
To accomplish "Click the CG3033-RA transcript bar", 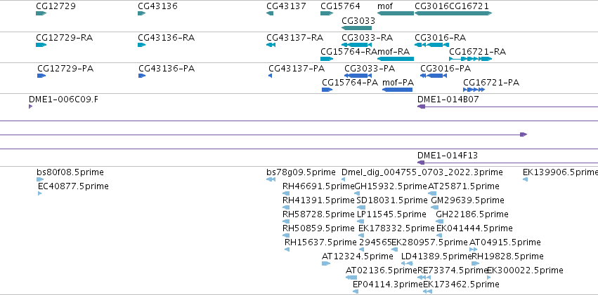I will (x=356, y=45).
